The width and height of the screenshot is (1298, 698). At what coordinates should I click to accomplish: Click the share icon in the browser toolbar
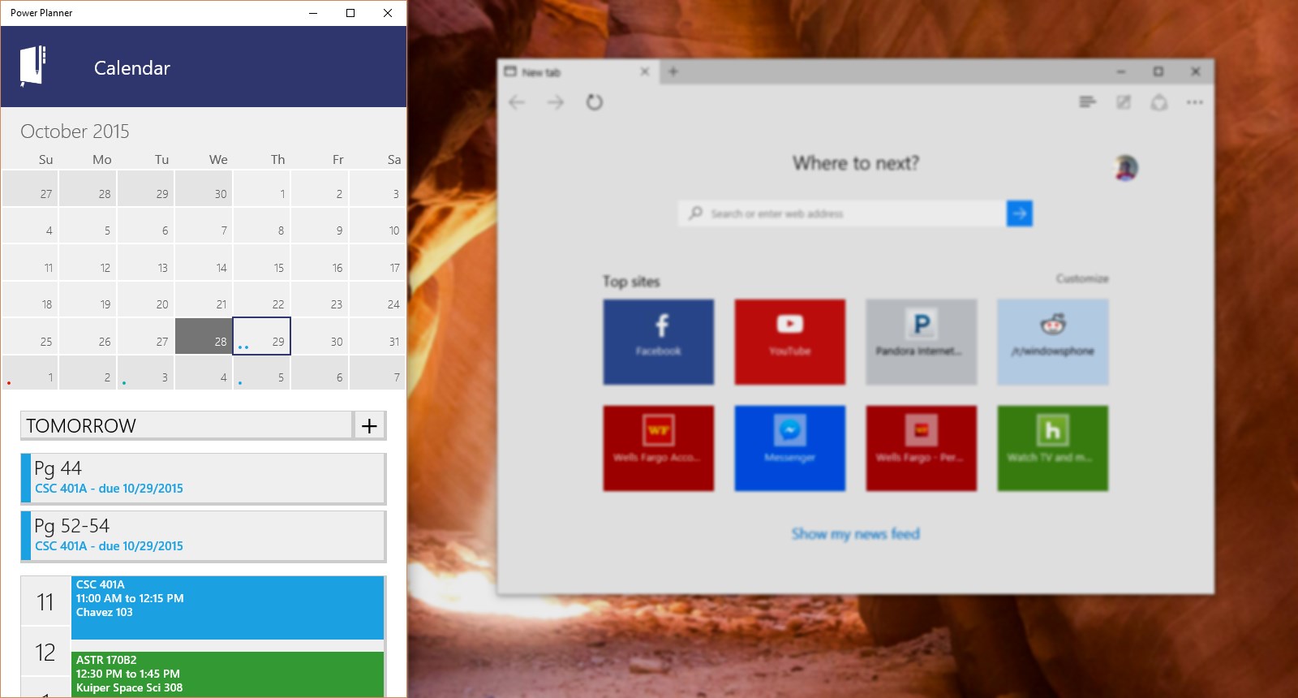(1159, 102)
